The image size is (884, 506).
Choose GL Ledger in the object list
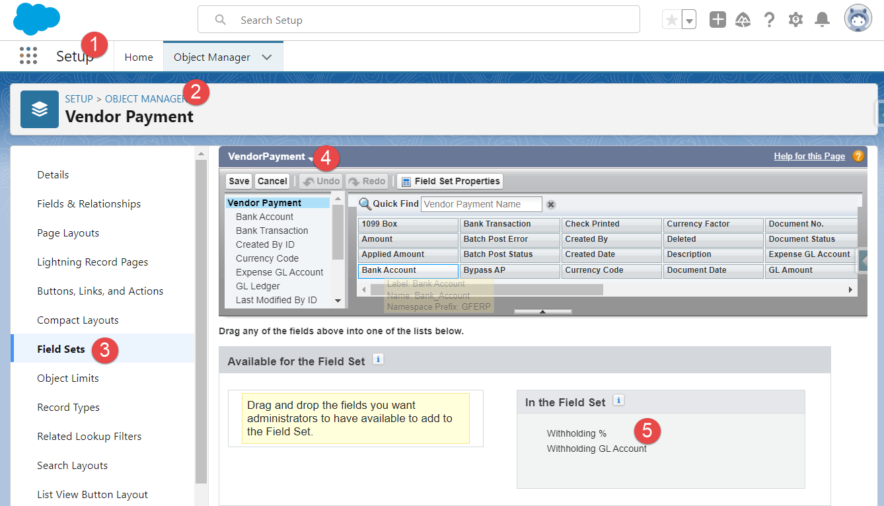[x=258, y=286]
